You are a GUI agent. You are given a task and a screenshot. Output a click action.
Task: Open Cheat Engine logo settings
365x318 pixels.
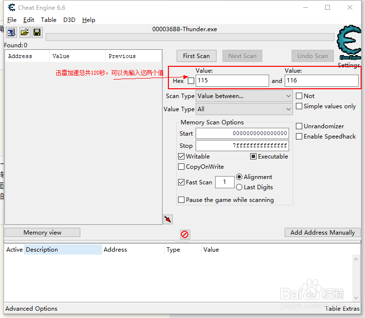point(349,42)
